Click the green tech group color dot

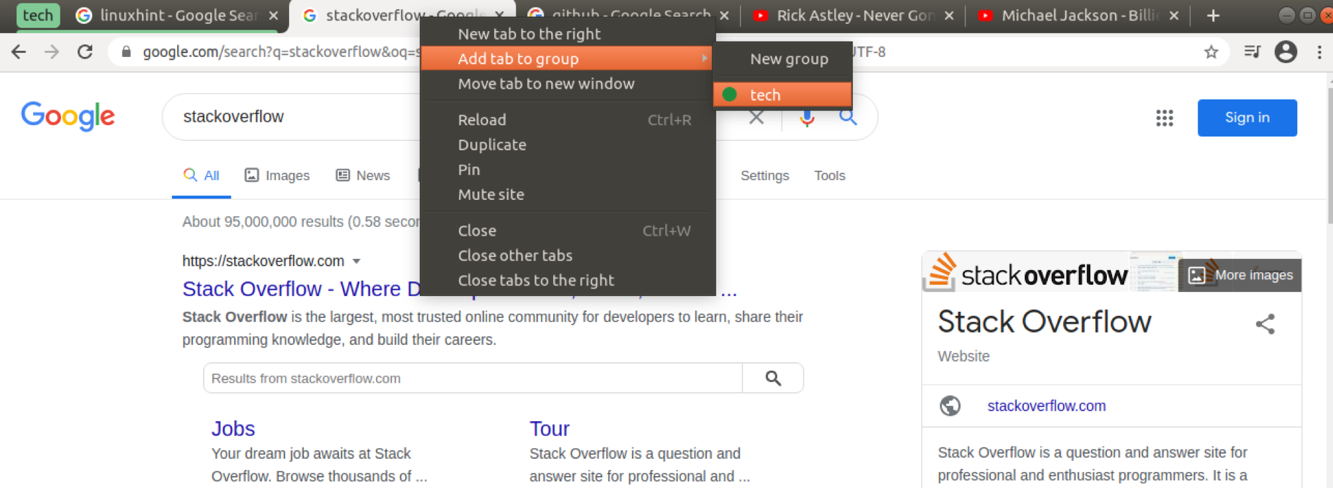[x=730, y=95]
